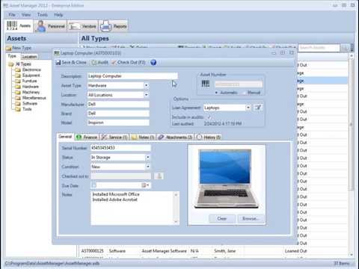Open the Personnel section
The height and width of the screenshot is (269, 359).
[51, 26]
